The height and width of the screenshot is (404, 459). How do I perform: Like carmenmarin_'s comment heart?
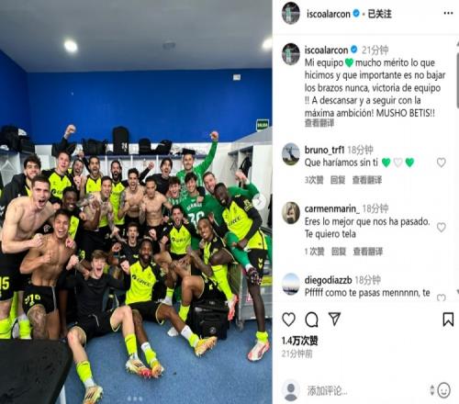click(x=441, y=228)
